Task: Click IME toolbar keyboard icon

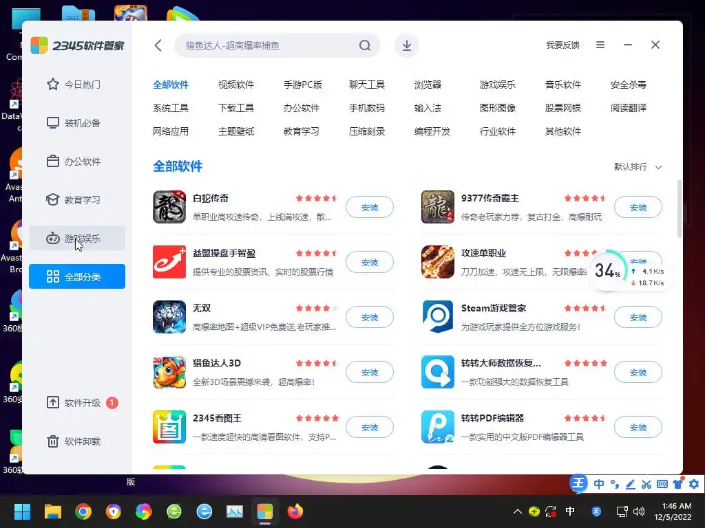Action: (x=662, y=484)
